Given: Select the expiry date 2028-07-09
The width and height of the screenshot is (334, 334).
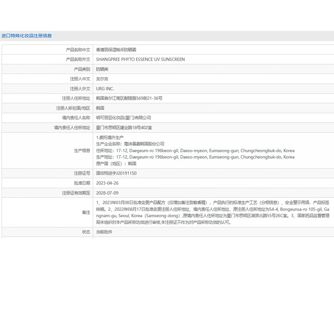Looking at the screenshot, I should click(107, 193).
